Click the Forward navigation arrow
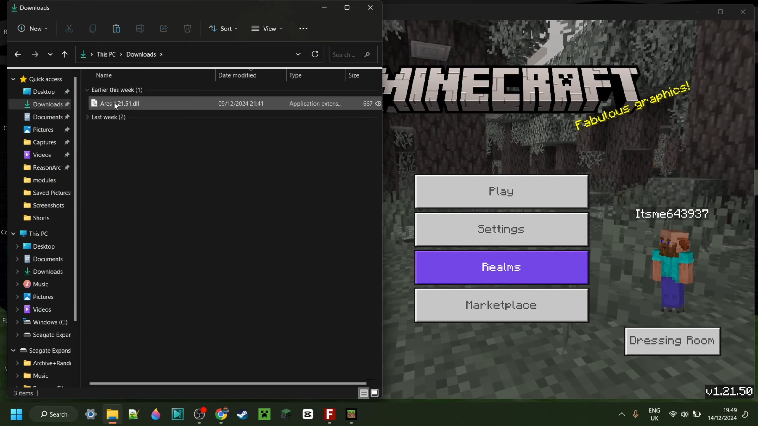This screenshot has height=426, width=758. click(x=35, y=54)
